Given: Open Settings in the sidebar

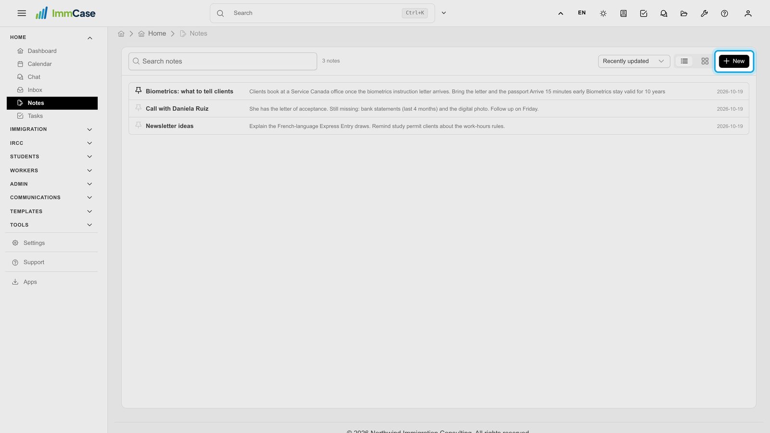Looking at the screenshot, I should (x=51, y=243).
